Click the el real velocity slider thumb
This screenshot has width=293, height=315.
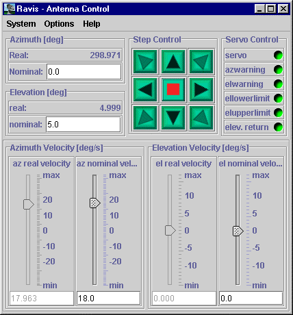coord(170,230)
